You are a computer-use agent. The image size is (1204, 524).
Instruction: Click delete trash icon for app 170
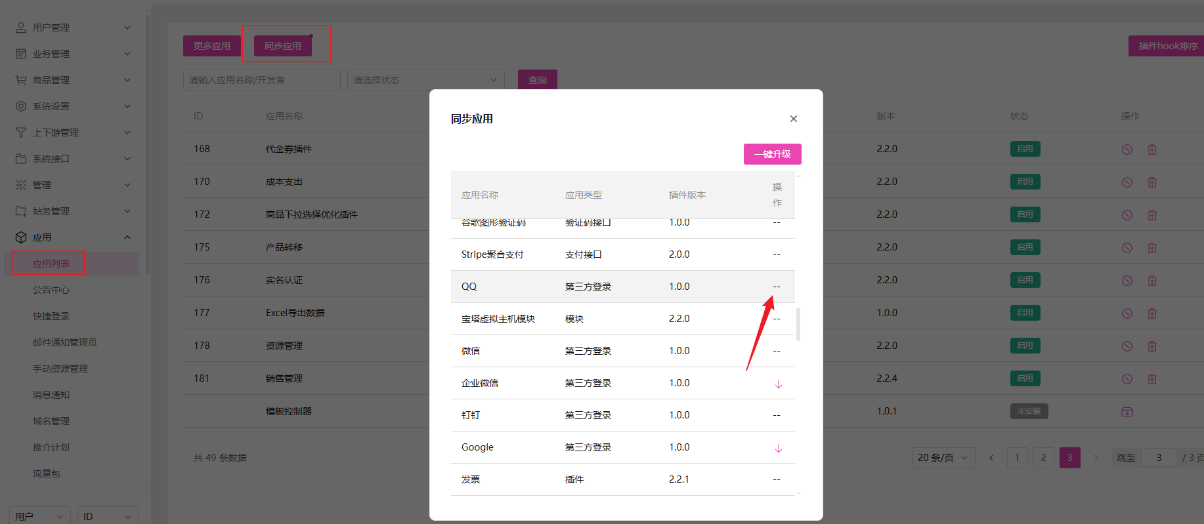(1151, 182)
